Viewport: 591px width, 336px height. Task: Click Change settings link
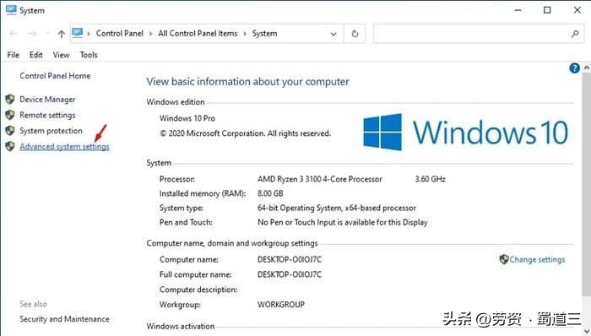click(537, 259)
